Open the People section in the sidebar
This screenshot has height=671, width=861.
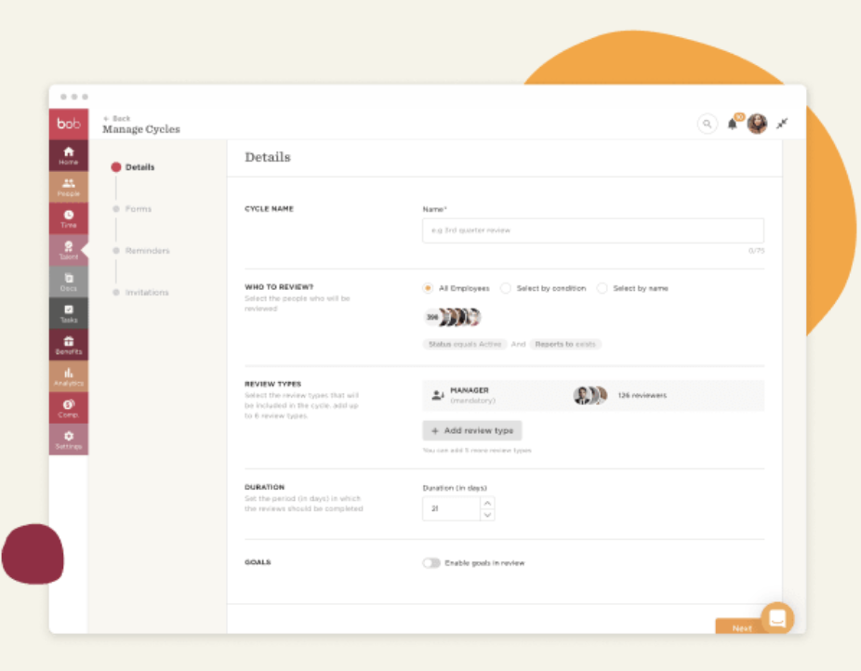coord(69,187)
